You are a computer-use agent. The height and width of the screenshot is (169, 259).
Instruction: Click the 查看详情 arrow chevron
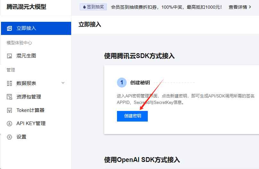click(250, 7)
